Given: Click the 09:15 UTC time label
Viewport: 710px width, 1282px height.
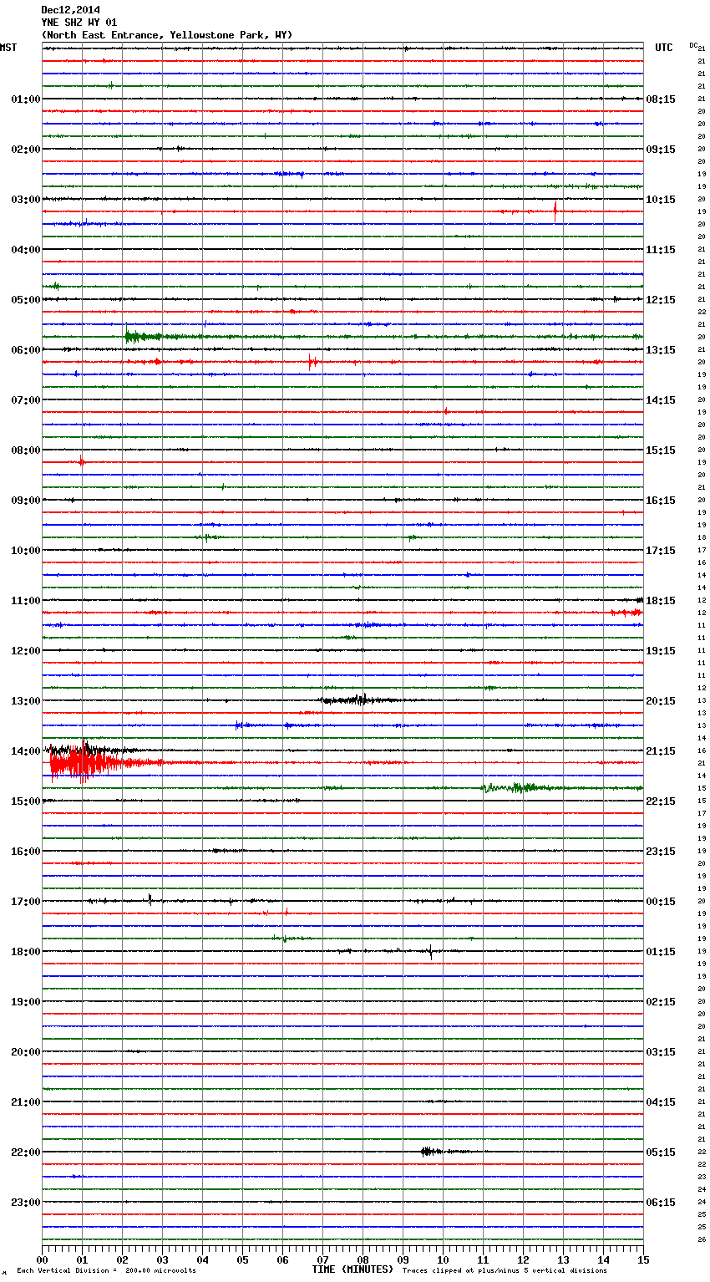Looking at the screenshot, I should click(x=661, y=150).
